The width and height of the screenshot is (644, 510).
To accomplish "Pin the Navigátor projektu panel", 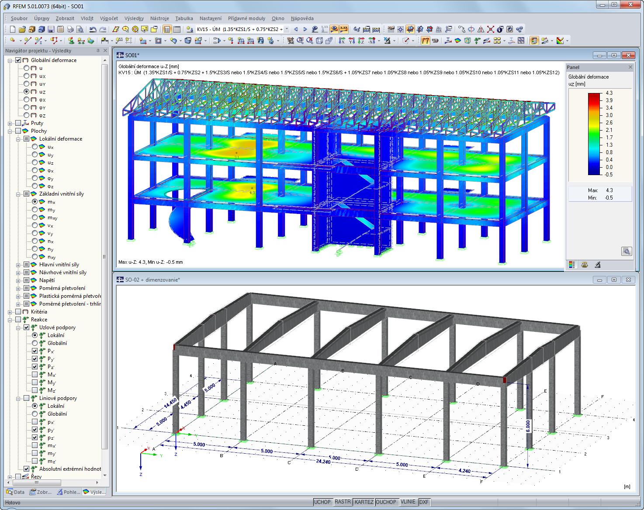I will [98, 51].
